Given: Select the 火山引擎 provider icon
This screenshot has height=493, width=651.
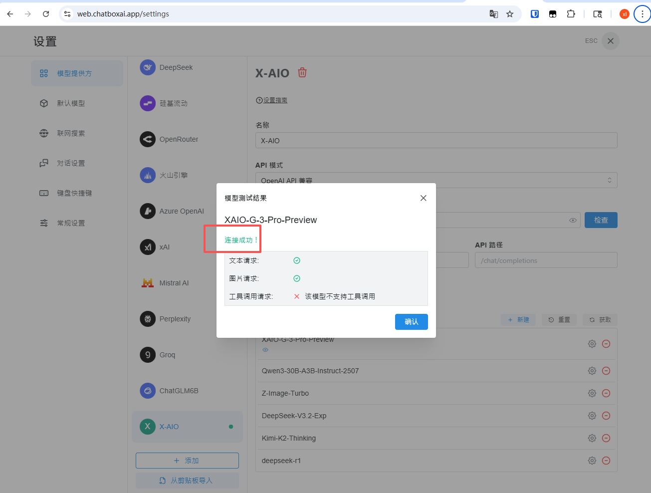Looking at the screenshot, I should pyautogui.click(x=148, y=175).
